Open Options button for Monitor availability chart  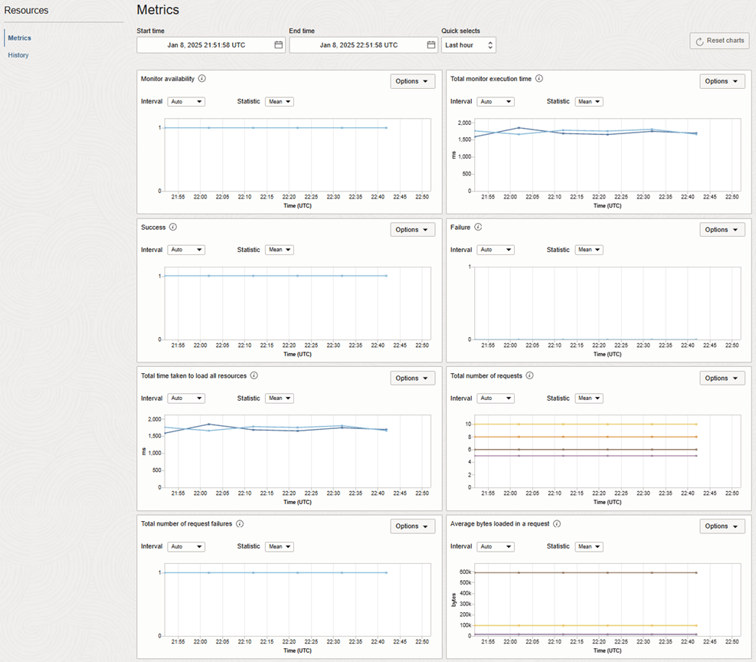tap(413, 81)
